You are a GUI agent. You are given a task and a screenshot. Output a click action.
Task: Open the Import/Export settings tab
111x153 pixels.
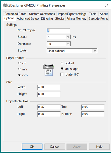[x=72, y=14]
